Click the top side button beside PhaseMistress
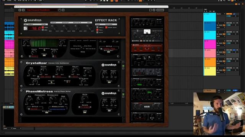This screenshot has width=245, height=137. (x=123, y=91)
